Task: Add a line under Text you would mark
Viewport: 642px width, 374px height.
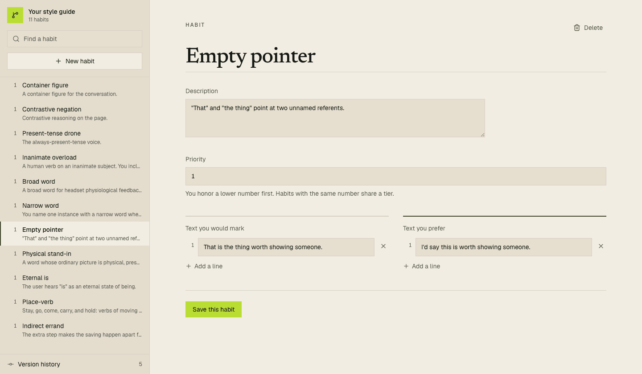Action: [204, 266]
